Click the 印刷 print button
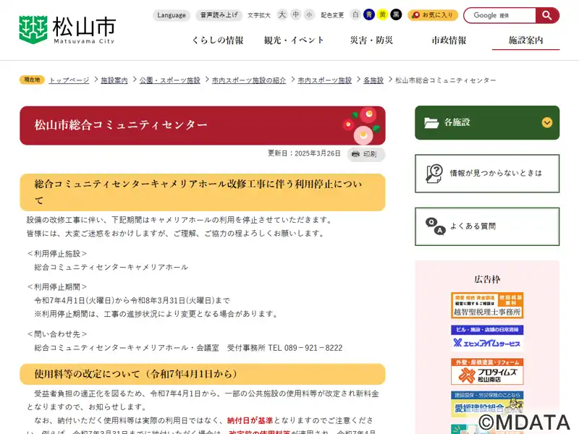Viewport: 579px width, 434px height. (x=366, y=154)
